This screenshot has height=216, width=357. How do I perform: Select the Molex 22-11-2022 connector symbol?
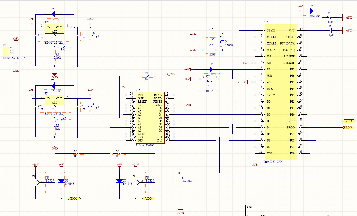point(6,51)
